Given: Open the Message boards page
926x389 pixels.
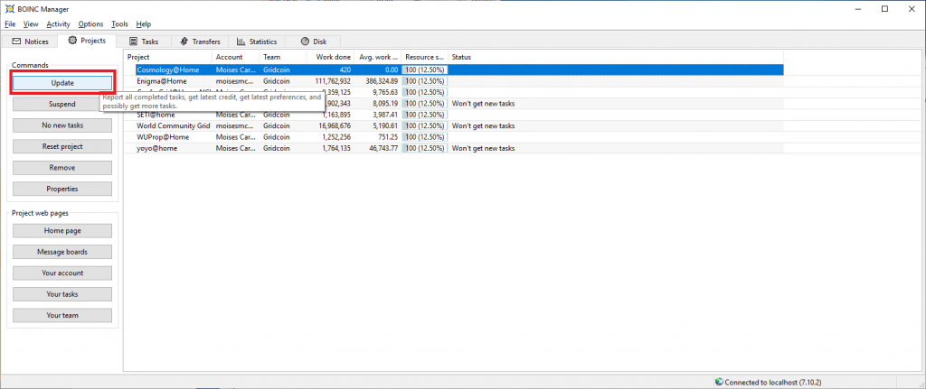Looking at the screenshot, I should (x=61, y=251).
